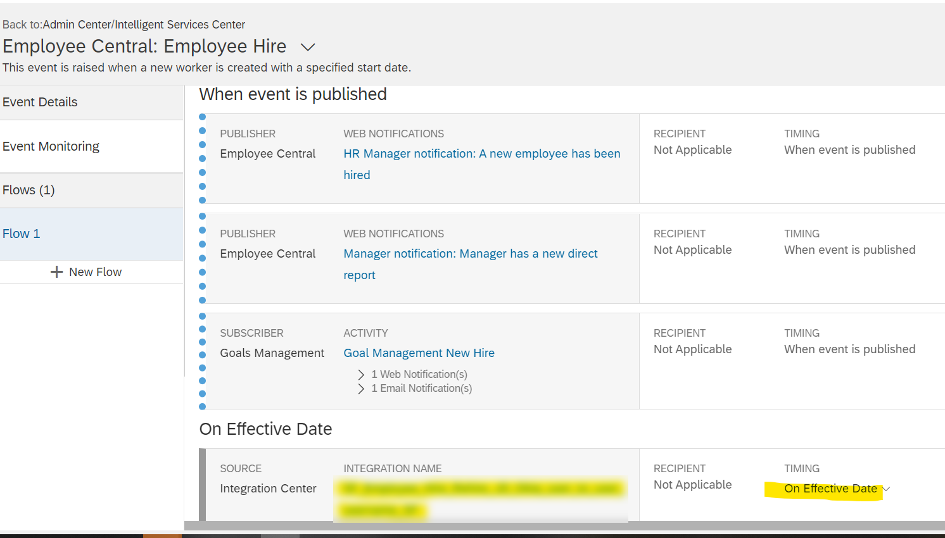Open HR Manager notification: A new employee link
The height and width of the screenshot is (538, 945).
482,164
